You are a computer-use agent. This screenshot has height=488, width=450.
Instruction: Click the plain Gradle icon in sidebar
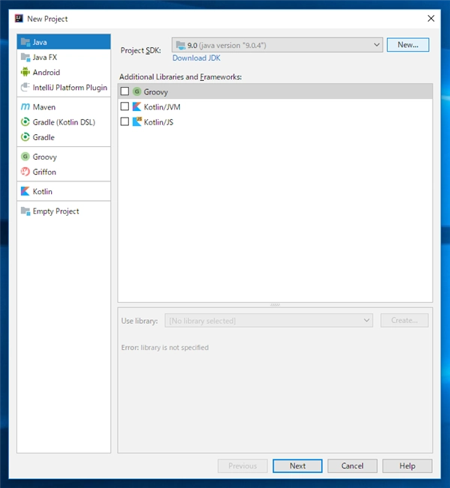[25, 137]
